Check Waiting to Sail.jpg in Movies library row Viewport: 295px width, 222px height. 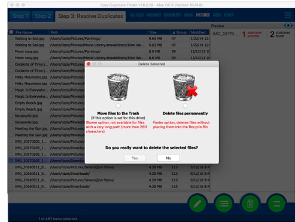(x=11, y=45)
